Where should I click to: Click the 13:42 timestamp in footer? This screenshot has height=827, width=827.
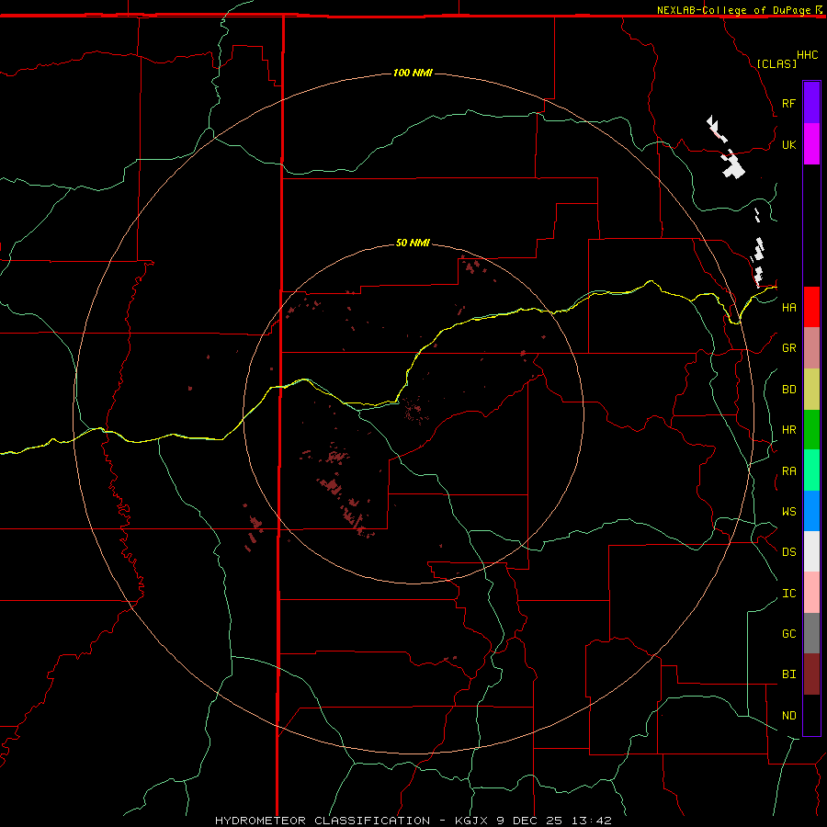[x=591, y=821]
